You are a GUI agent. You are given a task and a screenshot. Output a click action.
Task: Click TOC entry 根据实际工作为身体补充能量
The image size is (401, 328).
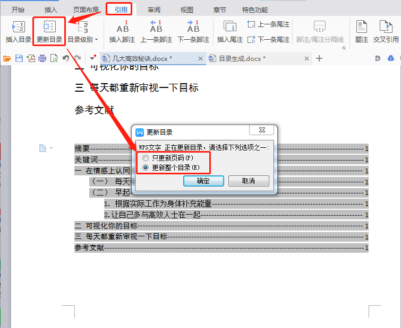pyautogui.click(x=236, y=204)
